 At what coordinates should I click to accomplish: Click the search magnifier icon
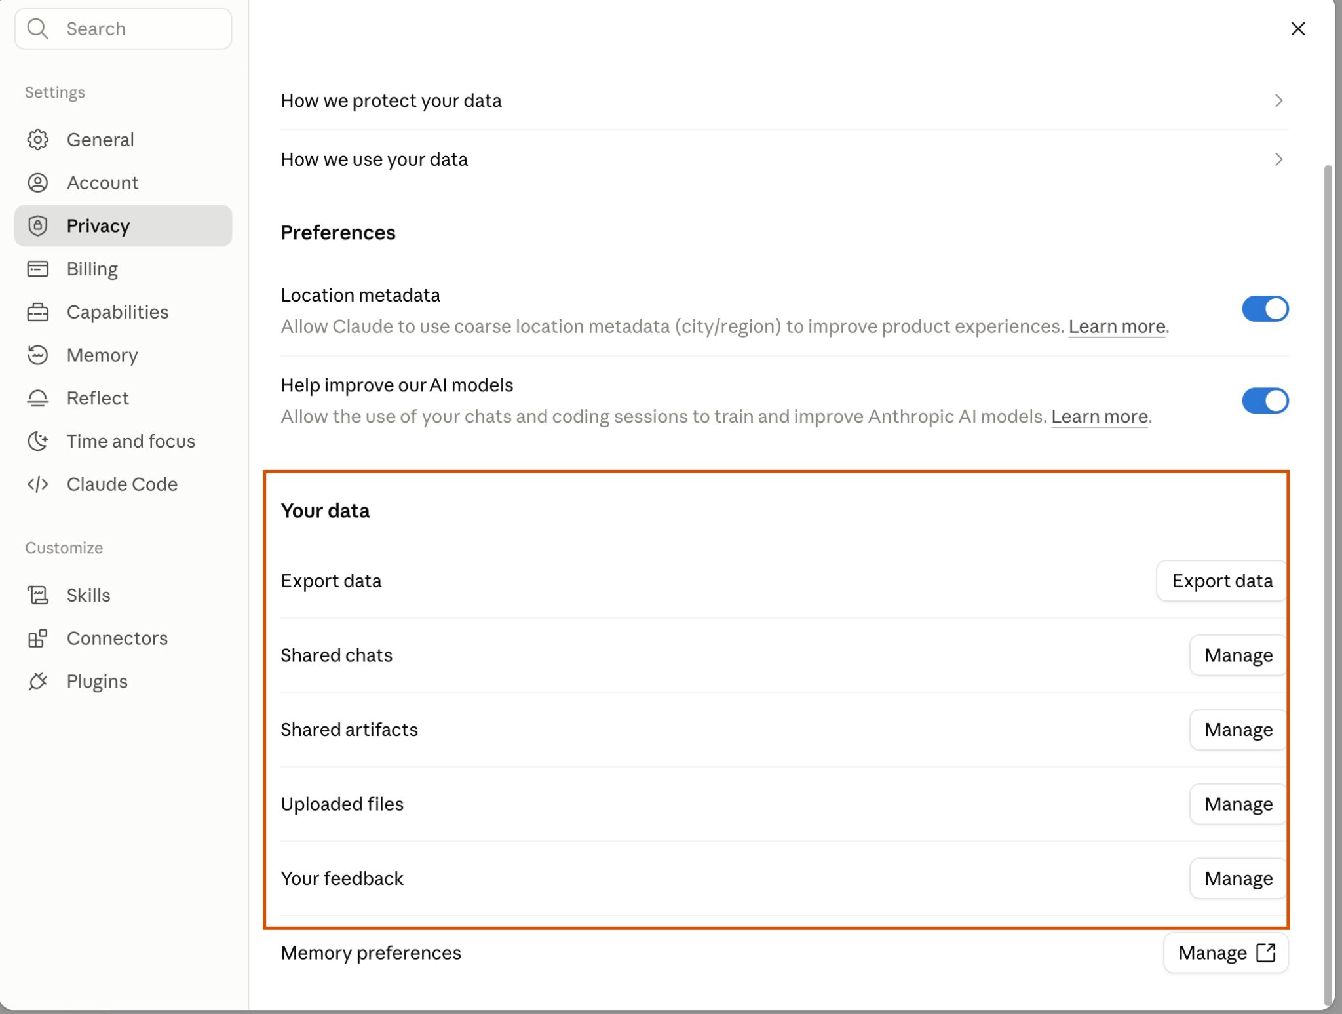[38, 29]
